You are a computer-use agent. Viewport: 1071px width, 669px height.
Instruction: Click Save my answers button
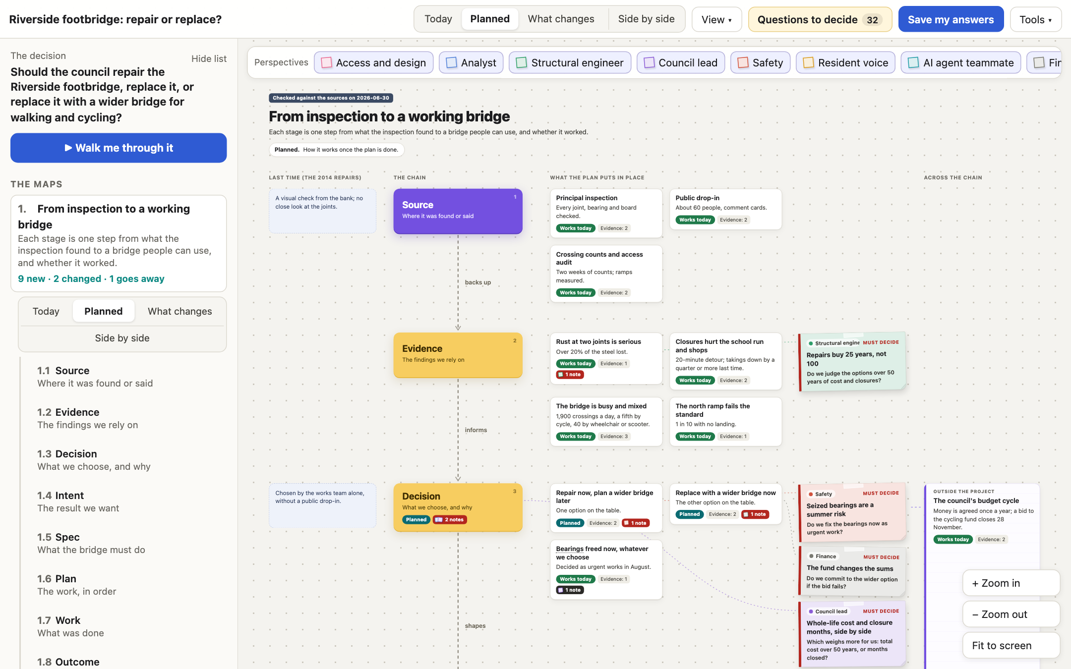pos(951,19)
